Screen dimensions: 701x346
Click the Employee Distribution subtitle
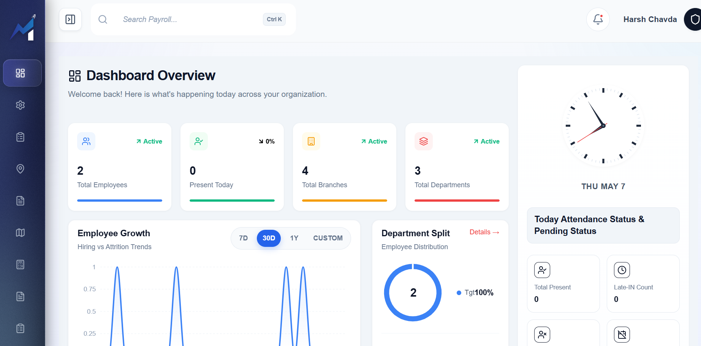click(415, 247)
